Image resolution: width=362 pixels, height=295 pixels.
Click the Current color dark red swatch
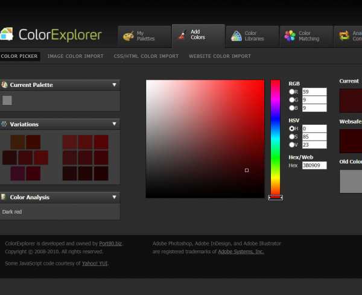[351, 101]
